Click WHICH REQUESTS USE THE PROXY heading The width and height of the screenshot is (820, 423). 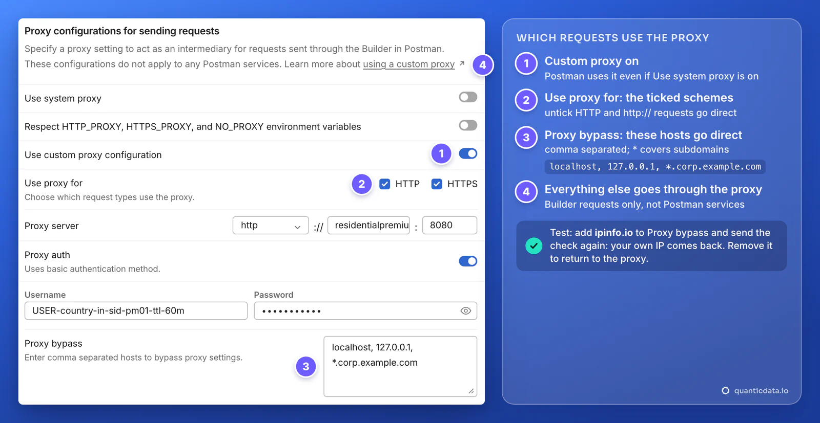(x=613, y=38)
